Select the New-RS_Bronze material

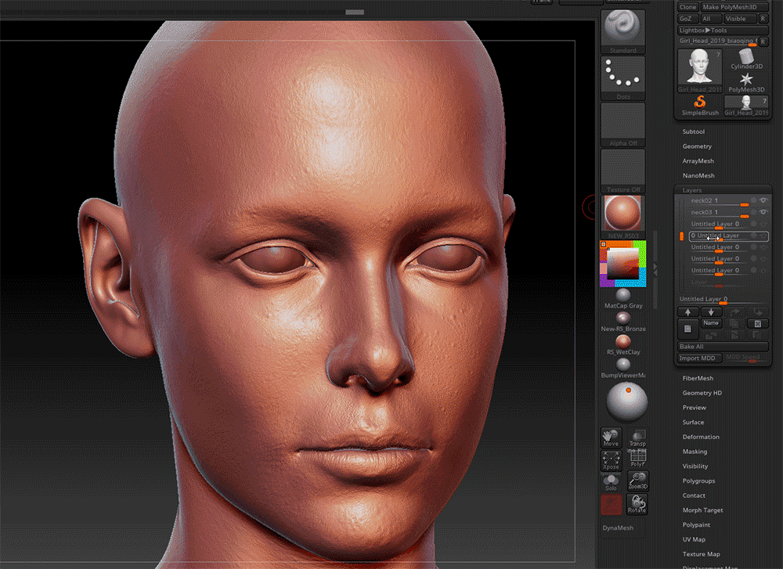[623, 322]
